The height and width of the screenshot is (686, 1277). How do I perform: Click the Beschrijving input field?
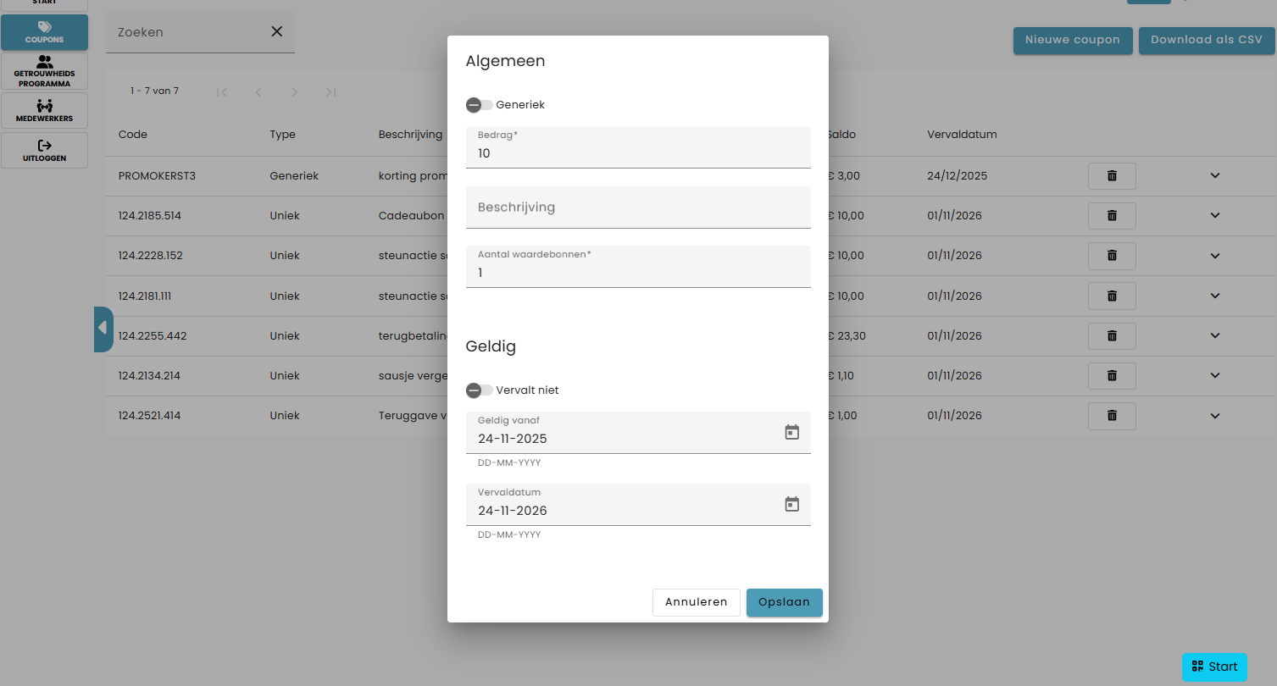tap(637, 207)
